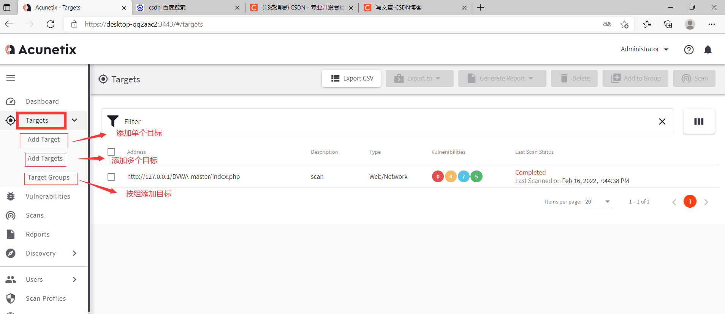Screen dimensions: 725x314
Task: View site information lock icon
Action: click(x=74, y=24)
